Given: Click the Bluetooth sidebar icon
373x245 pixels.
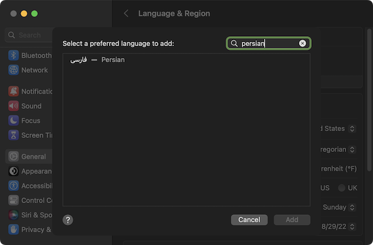Looking at the screenshot, I should [13, 55].
